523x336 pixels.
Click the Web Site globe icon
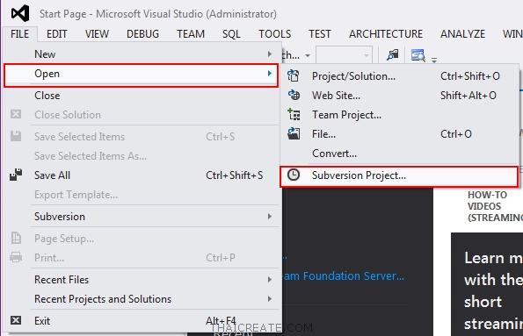[294, 96]
